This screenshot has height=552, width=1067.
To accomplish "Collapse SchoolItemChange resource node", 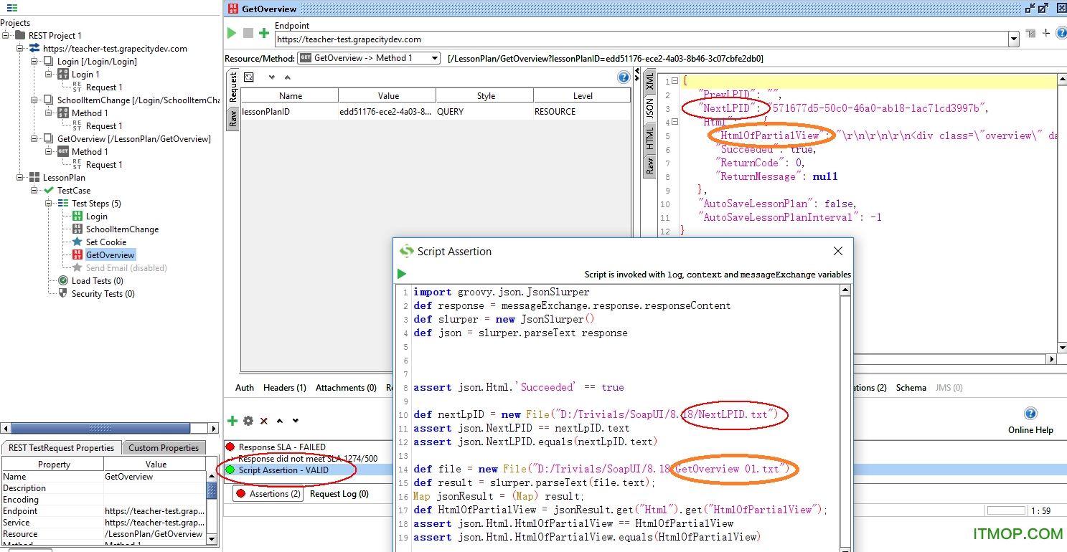I will point(34,100).
